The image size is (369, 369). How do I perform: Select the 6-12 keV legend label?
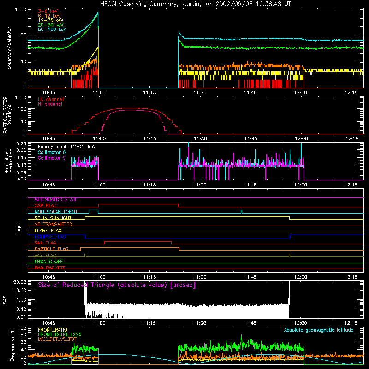pyautogui.click(x=49, y=16)
